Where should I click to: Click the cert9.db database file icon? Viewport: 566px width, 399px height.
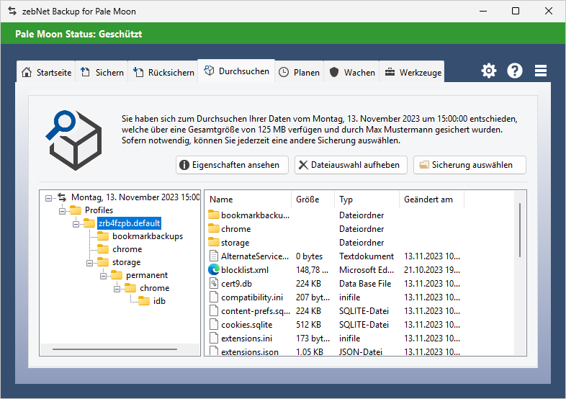(214, 283)
